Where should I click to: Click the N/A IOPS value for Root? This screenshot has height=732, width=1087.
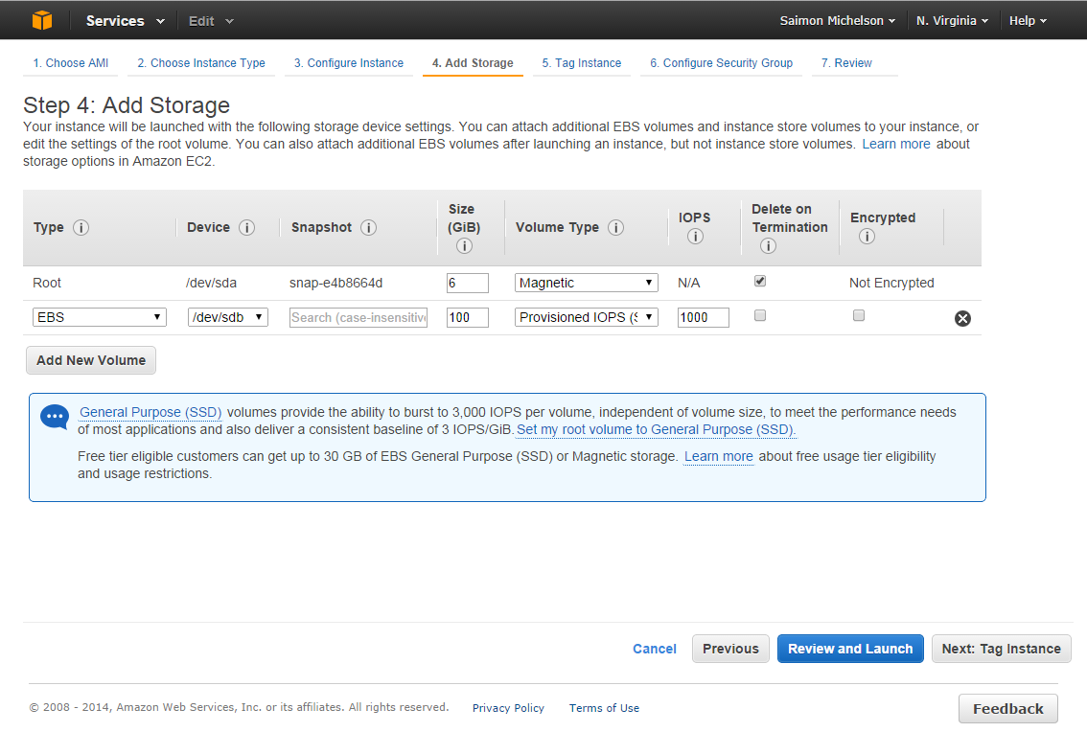point(688,283)
